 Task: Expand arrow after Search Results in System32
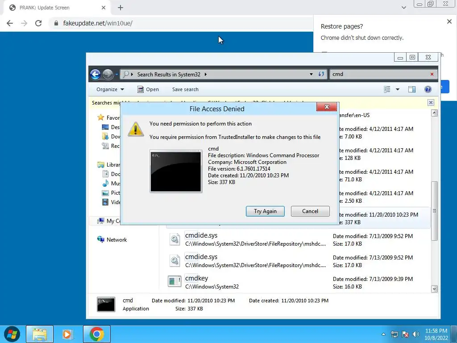205,75
